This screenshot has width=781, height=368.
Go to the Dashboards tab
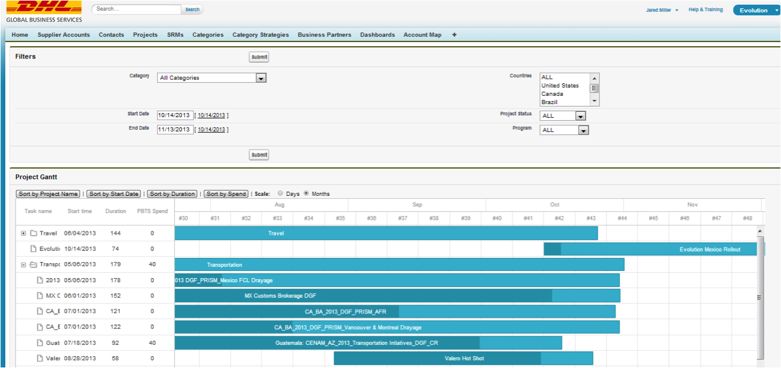click(x=377, y=35)
